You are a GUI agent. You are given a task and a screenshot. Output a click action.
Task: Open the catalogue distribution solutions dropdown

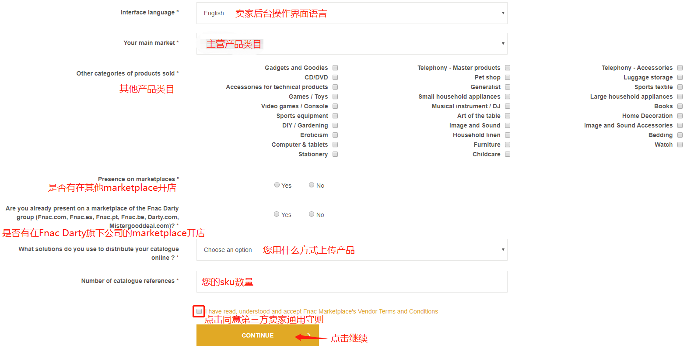(351, 250)
